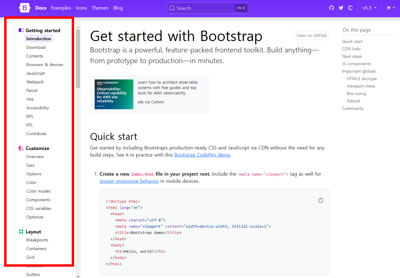Jump to Viewport meta subsection
The height and width of the screenshot is (278, 400).
pyautogui.click(x=360, y=86)
